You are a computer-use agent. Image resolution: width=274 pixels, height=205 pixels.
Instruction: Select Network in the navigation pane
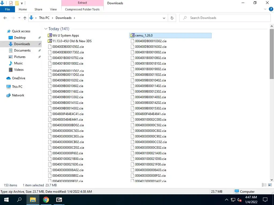pos(18,95)
